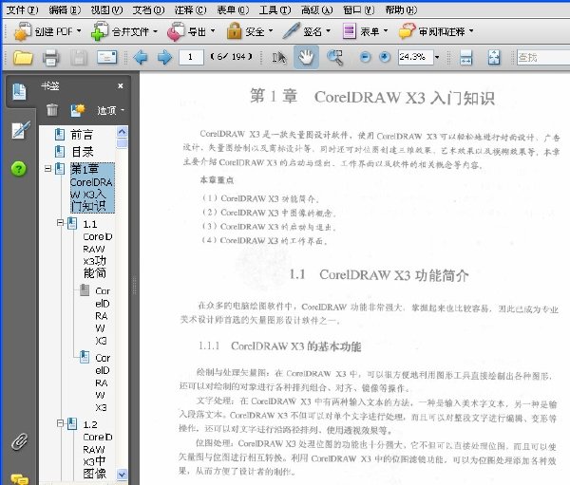Click bookmark panel scroll up arrow

123,132
